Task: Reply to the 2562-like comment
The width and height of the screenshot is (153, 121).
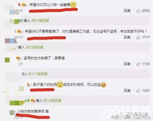Action: tap(127, 11)
